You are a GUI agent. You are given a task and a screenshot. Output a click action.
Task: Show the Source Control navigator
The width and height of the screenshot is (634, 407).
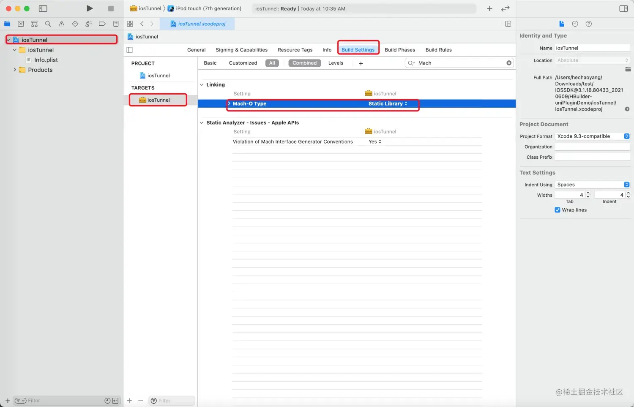click(x=21, y=24)
